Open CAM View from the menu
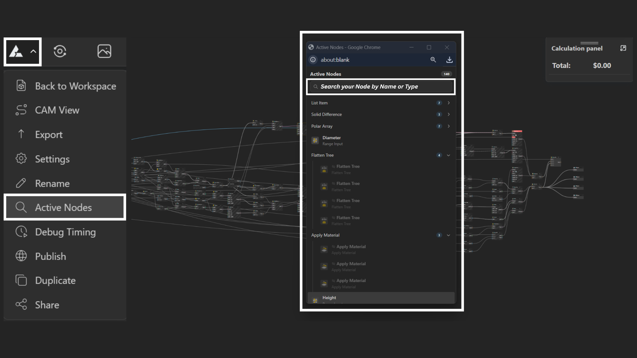The image size is (637, 358). [x=57, y=110]
